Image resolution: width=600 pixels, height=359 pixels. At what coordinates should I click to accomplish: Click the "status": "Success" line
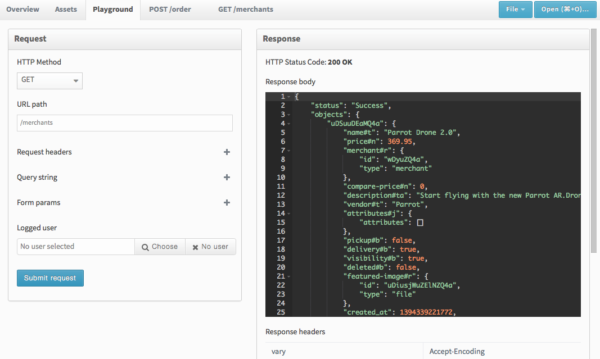point(351,106)
